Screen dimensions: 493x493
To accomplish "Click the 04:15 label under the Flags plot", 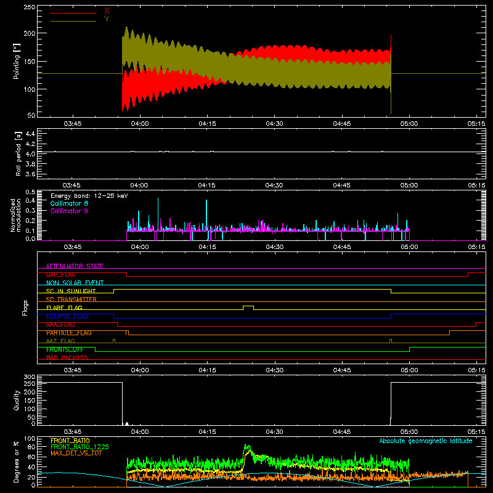I will click(x=207, y=370).
